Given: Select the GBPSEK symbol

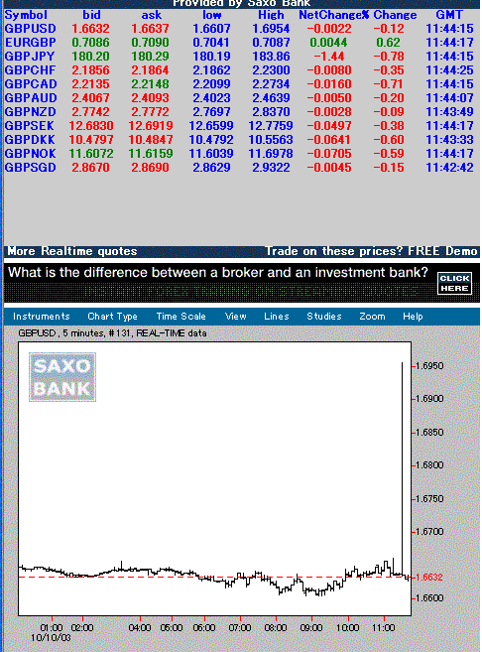Looking at the screenshot, I should coord(30,126).
